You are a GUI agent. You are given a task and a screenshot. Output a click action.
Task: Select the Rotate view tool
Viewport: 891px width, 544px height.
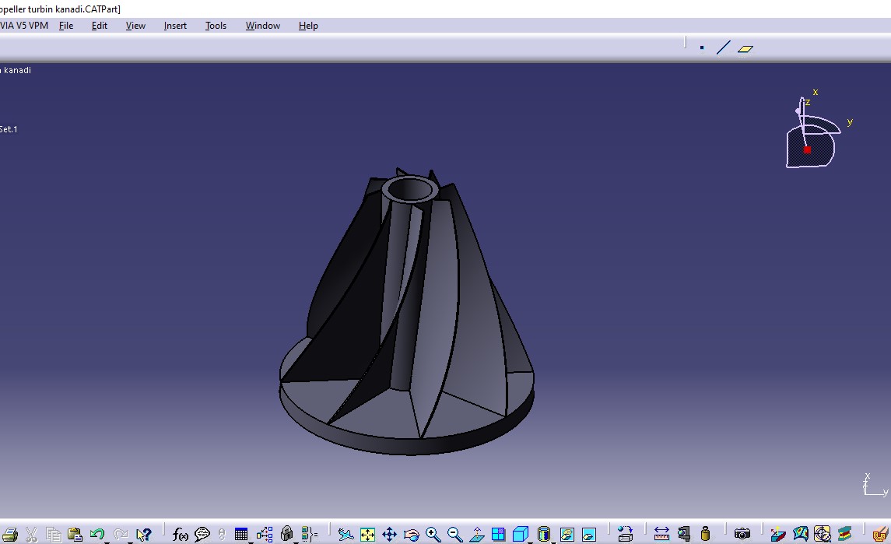coord(412,535)
